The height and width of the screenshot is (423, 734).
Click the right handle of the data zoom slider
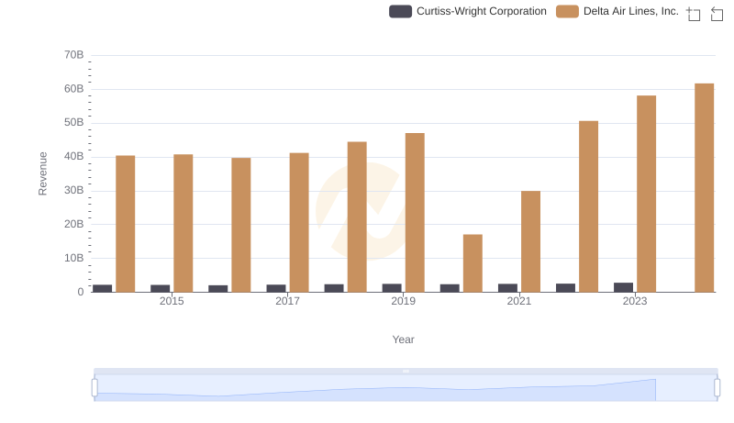click(717, 388)
